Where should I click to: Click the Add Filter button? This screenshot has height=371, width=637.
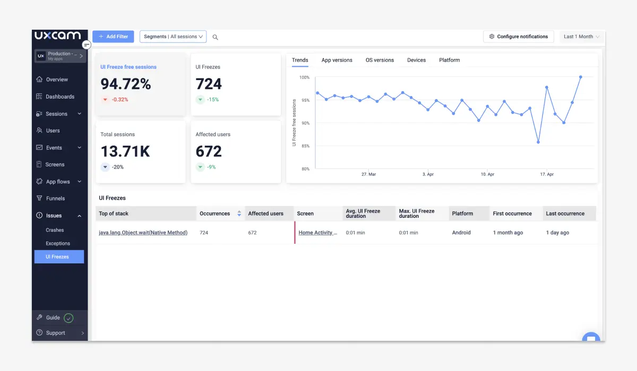tap(113, 37)
